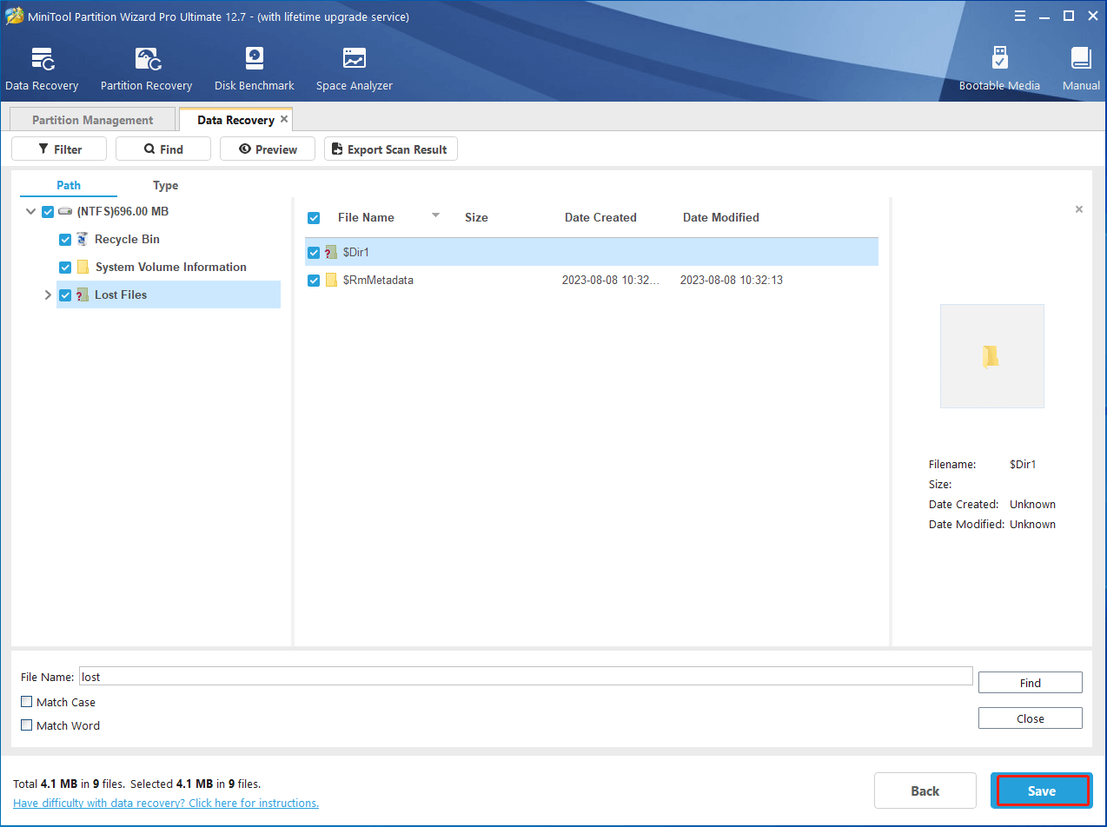Start the Space Analyzer
1107x827 pixels.
353,68
